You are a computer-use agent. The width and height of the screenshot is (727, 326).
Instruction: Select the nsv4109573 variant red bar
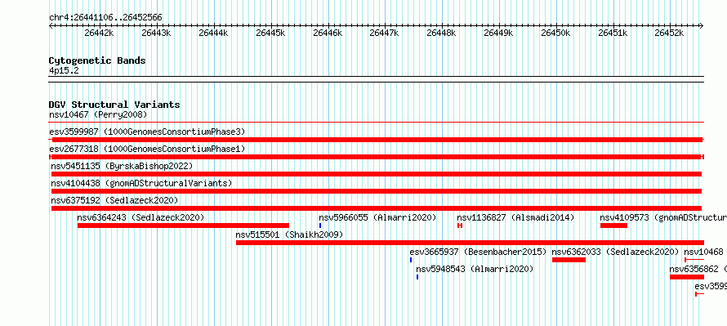pyautogui.click(x=614, y=226)
